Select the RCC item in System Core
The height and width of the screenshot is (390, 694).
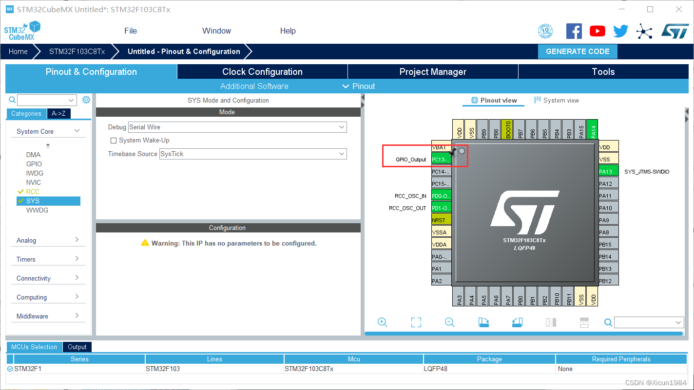coord(33,192)
